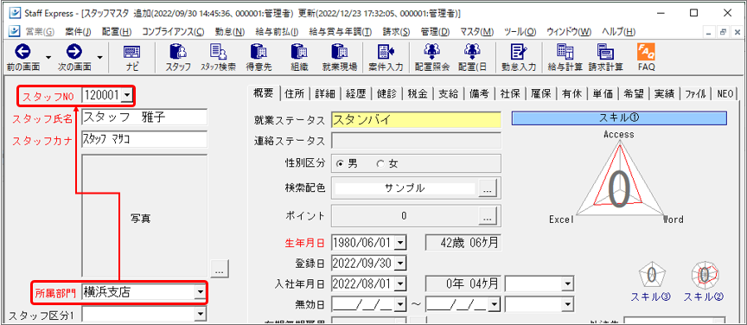Open the 組織 organization screen
The height and width of the screenshot is (325, 747).
pos(298,58)
